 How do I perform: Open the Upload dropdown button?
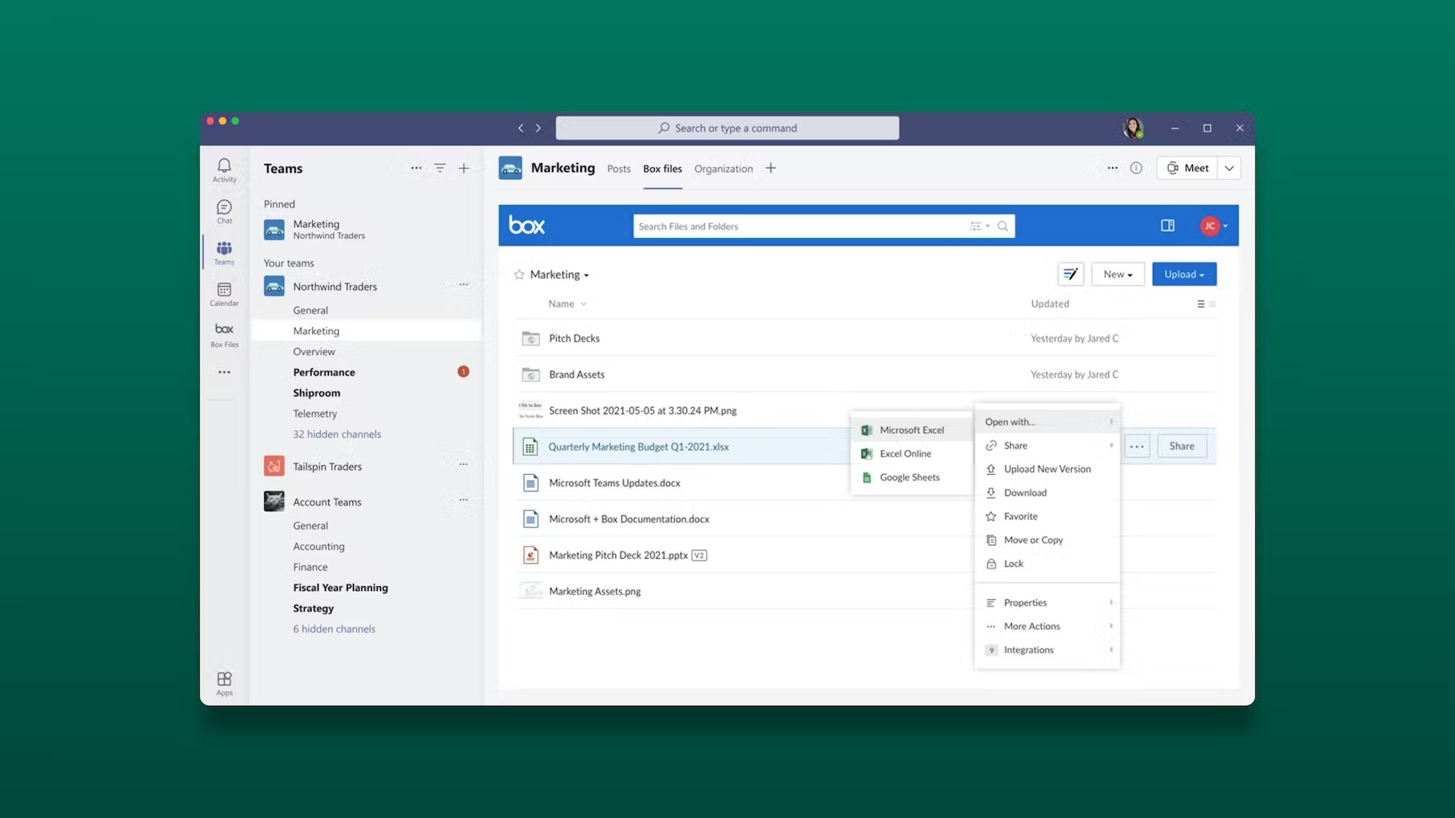tap(1184, 274)
